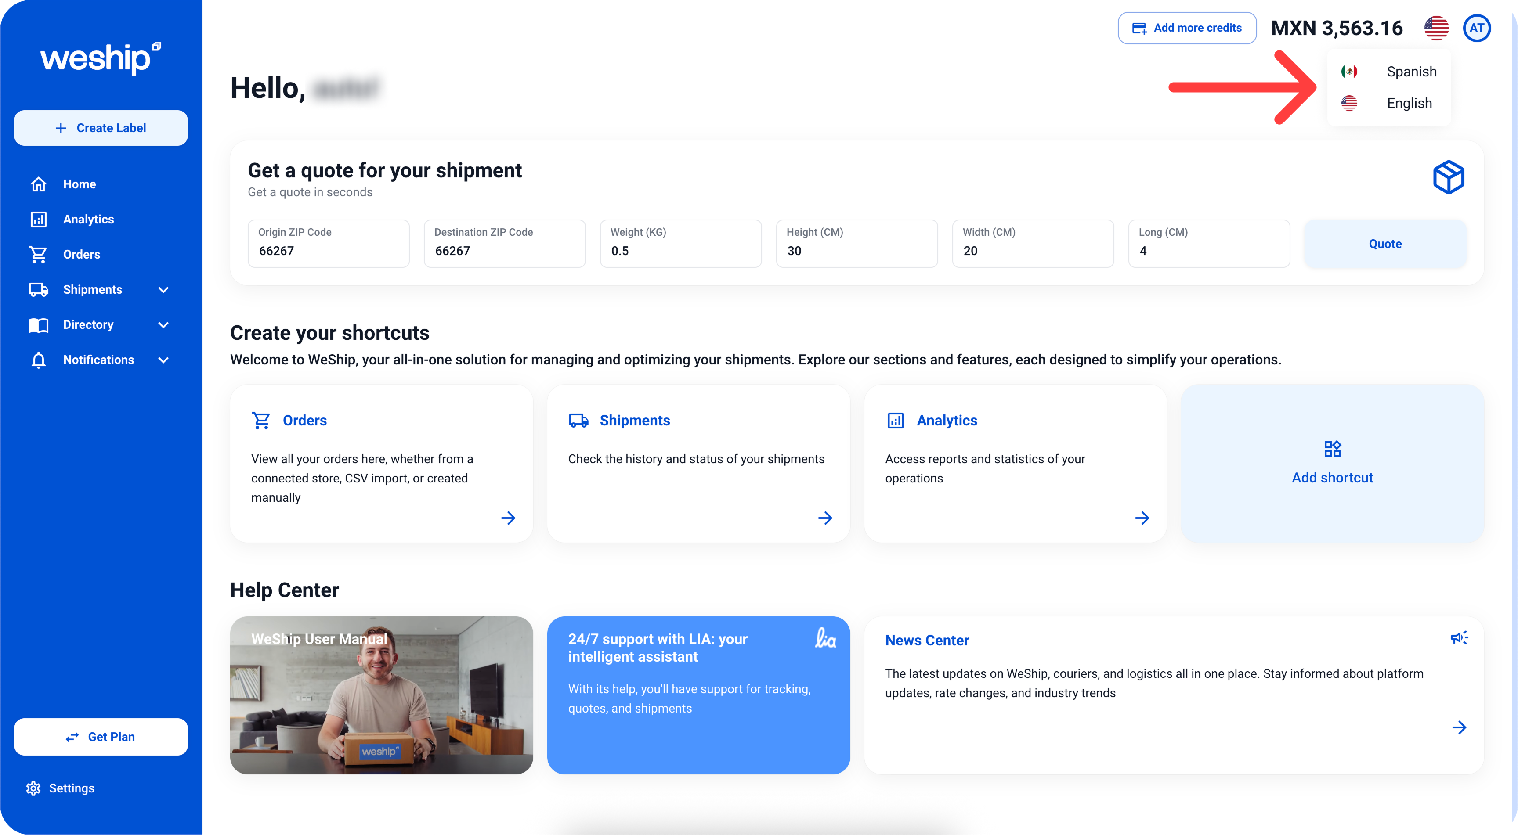
Task: Open the AT user avatar menu
Action: click(x=1477, y=28)
